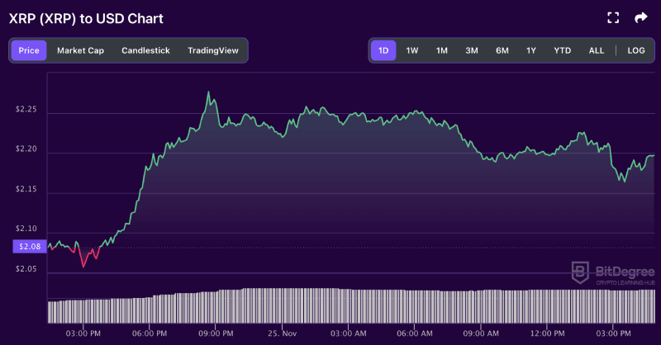Click the 12:00 PM time label
Viewport: 661px width, 345px height.
pyautogui.click(x=547, y=333)
